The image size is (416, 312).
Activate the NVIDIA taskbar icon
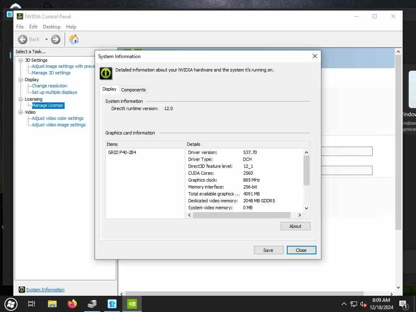point(132,304)
